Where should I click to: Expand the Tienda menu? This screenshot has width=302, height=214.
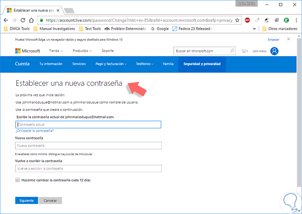(56, 50)
